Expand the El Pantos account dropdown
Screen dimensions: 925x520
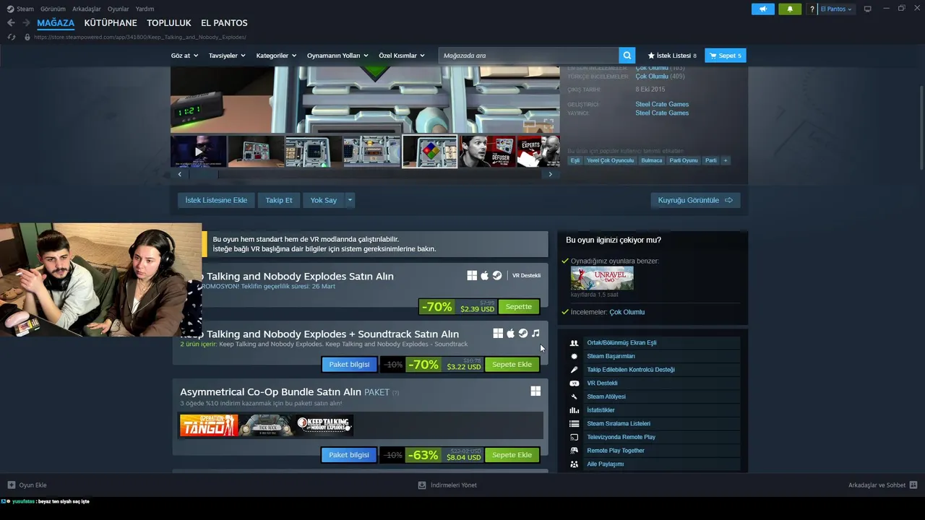(836, 9)
